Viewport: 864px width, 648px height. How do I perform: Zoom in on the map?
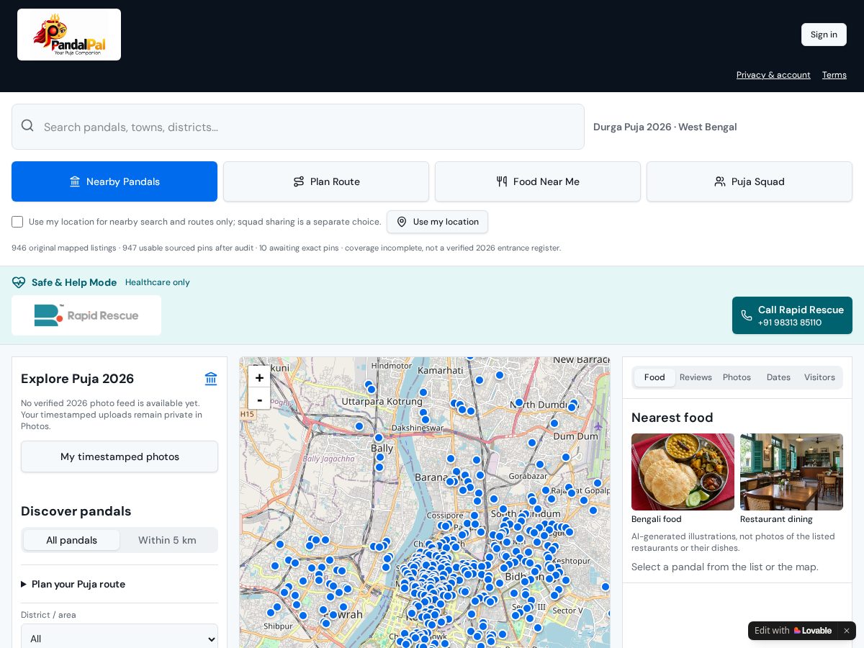[259, 377]
